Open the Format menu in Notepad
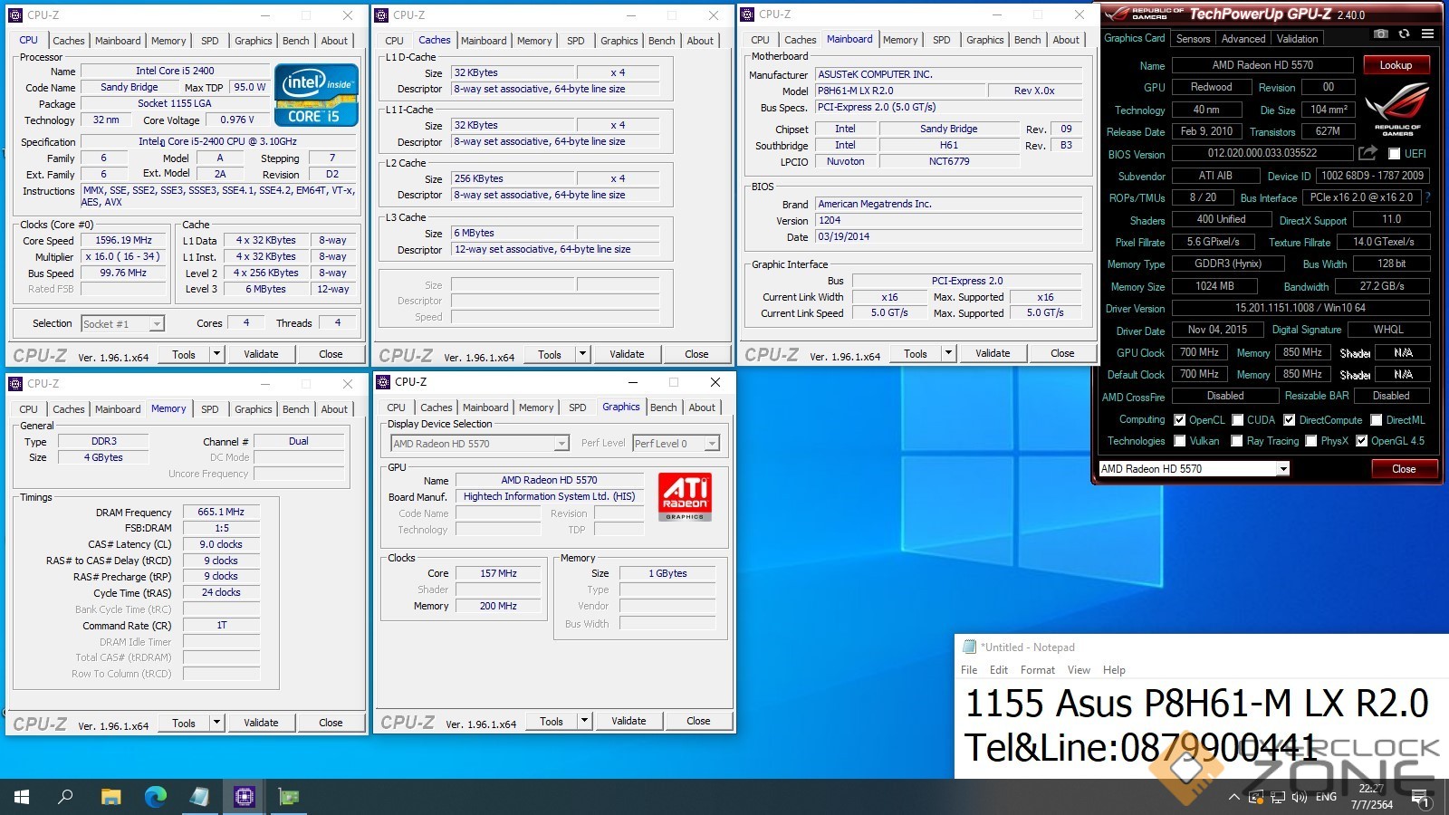Viewport: 1449px width, 815px height. (1037, 670)
